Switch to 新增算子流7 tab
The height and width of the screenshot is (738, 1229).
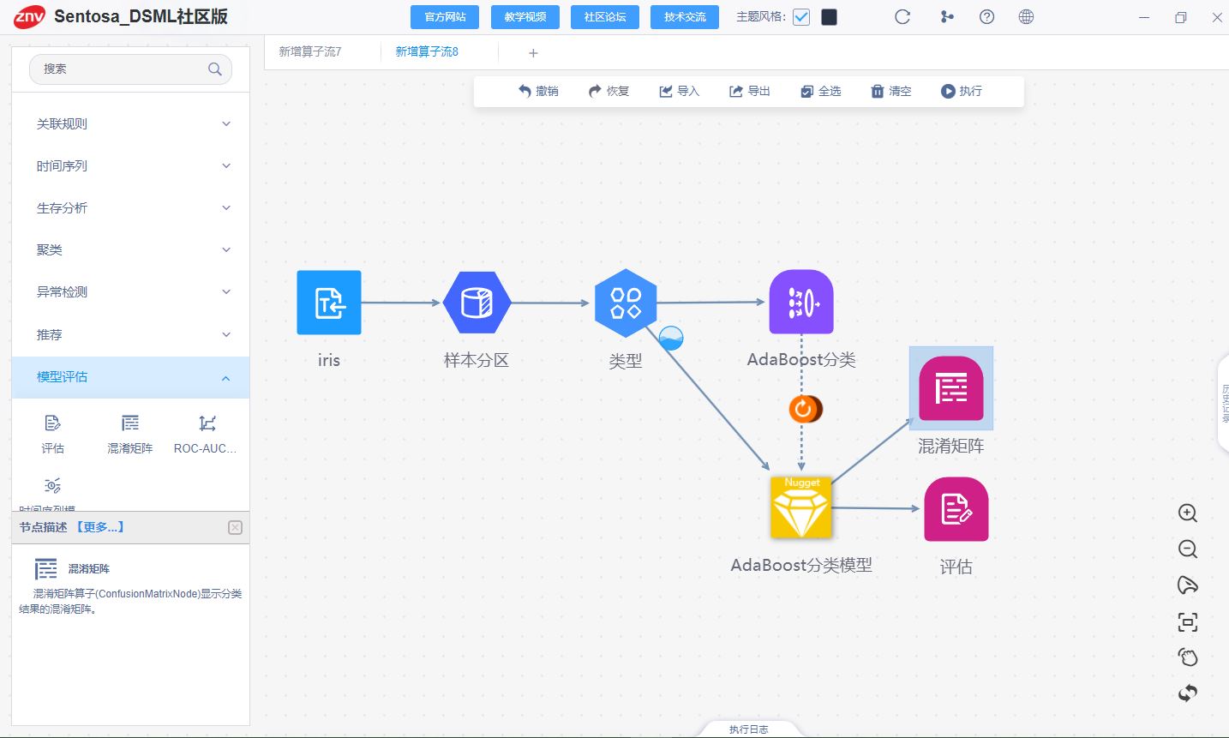(x=310, y=52)
